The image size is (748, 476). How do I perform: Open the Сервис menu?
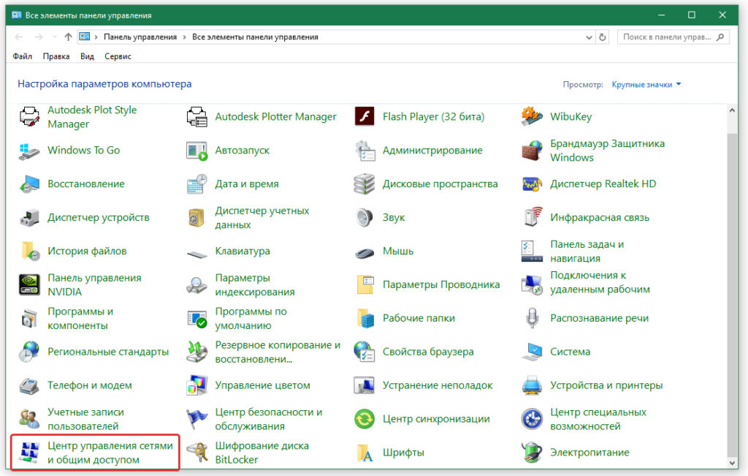point(118,56)
